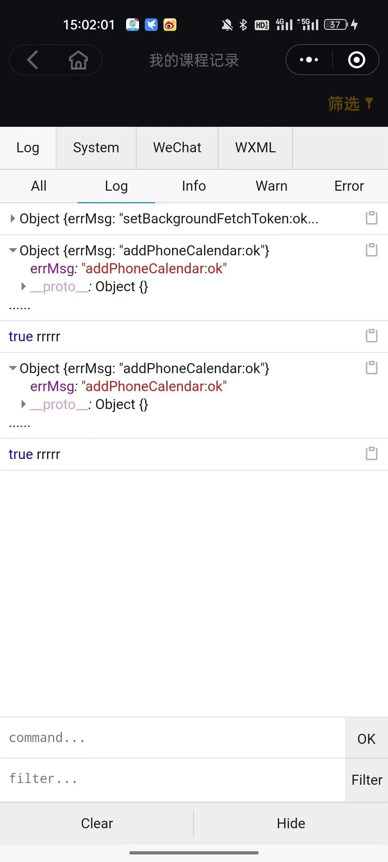
Task: Click into the filter text field
Action: point(172,779)
